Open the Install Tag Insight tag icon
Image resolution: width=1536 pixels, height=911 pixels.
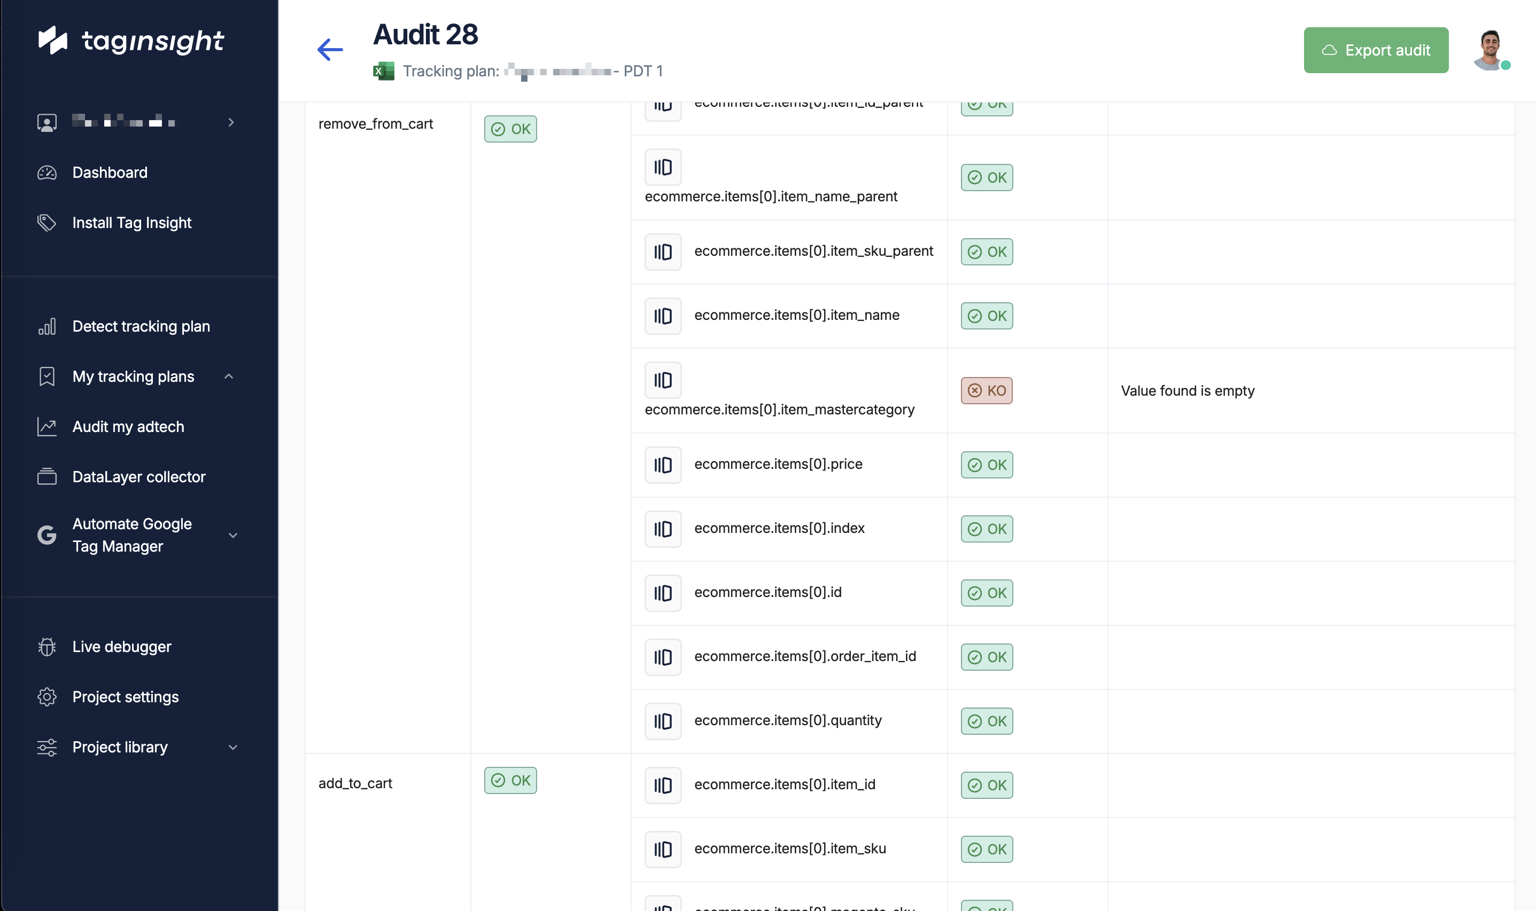pos(46,222)
